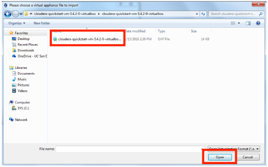Click the VirtualBox icon in title bar
268x167 pixels.
pyautogui.click(x=6, y=5)
